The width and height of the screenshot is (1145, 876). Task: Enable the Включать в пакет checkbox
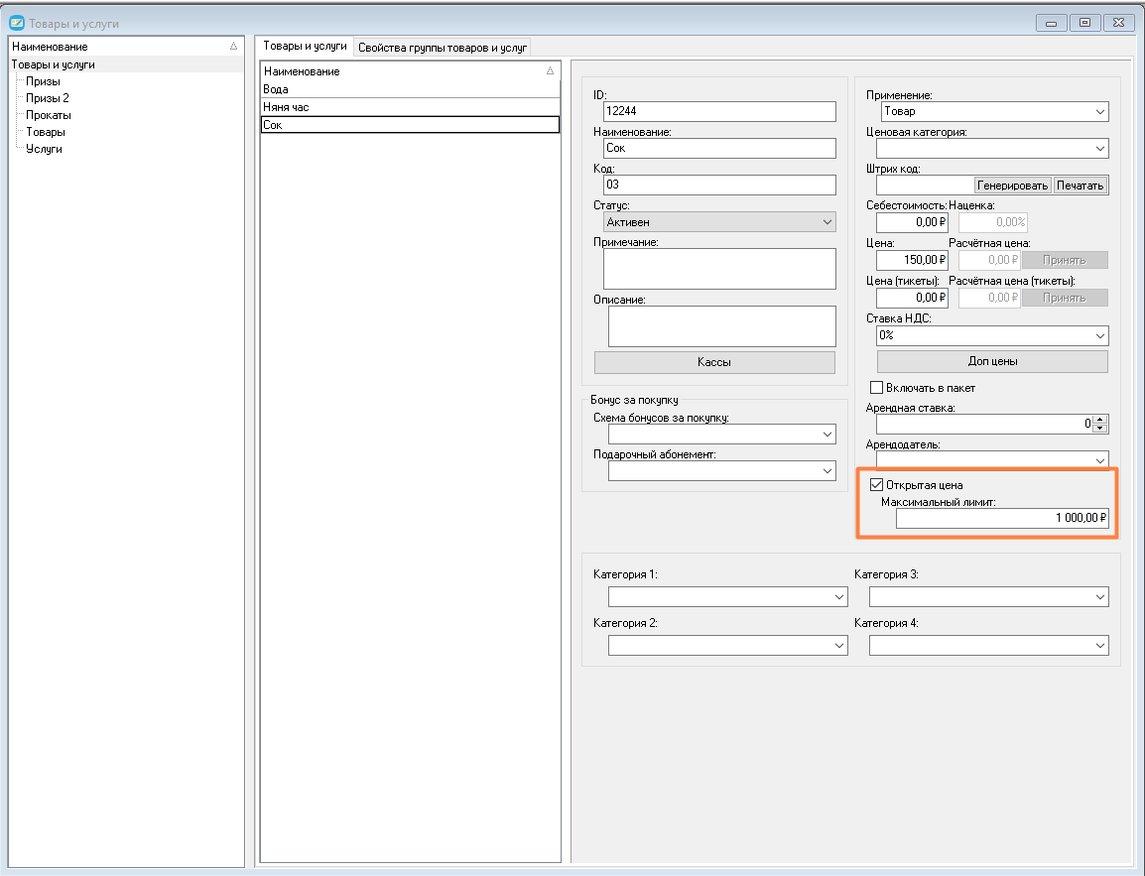point(876,388)
